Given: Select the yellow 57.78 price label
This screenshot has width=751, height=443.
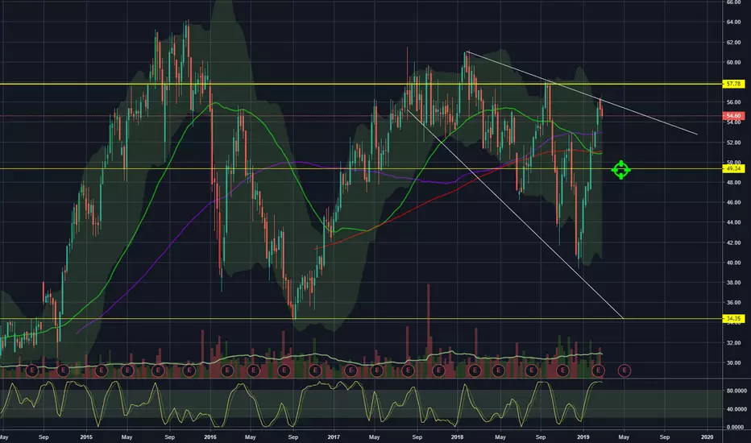Looking at the screenshot, I should [733, 84].
